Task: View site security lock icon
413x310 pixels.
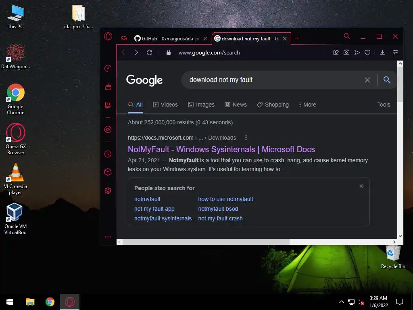Action: (169, 52)
